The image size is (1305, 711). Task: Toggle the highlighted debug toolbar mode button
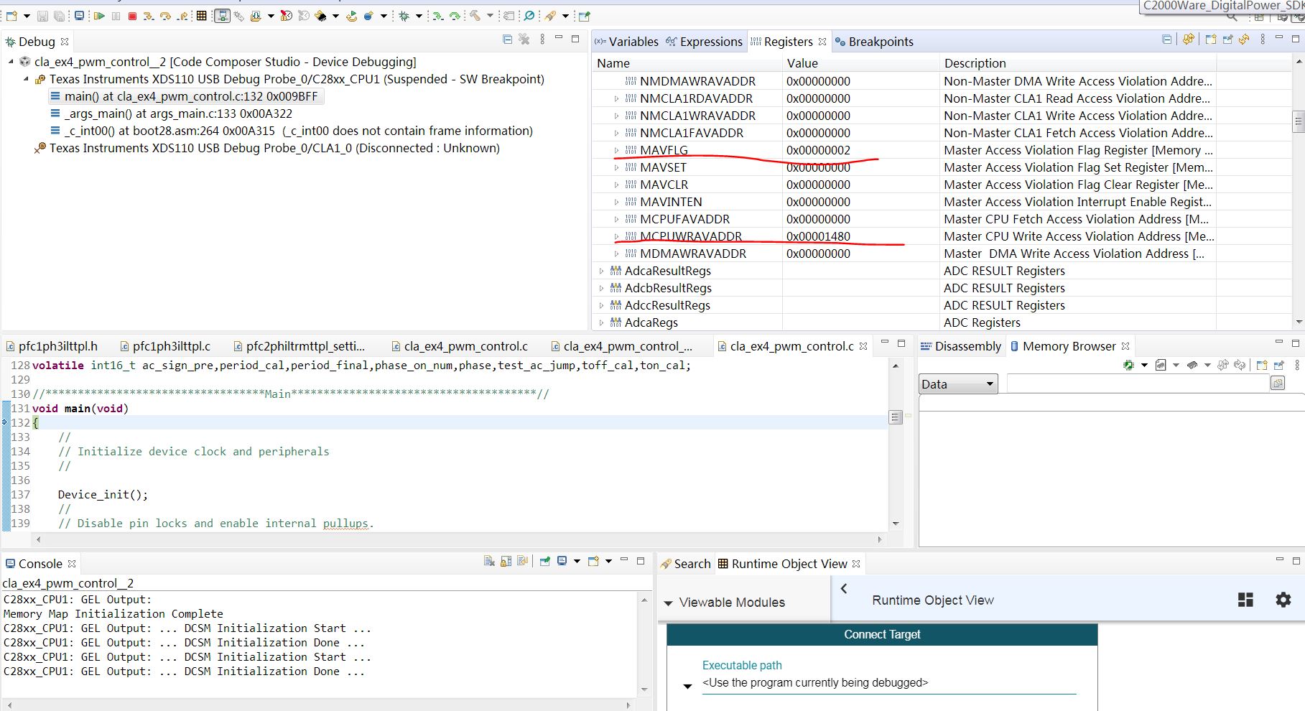coord(222,16)
